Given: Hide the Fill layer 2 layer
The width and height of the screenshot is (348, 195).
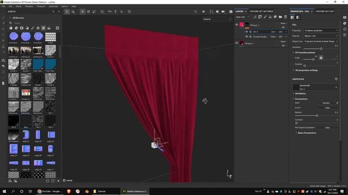Looking at the screenshot, I should click(237, 25).
